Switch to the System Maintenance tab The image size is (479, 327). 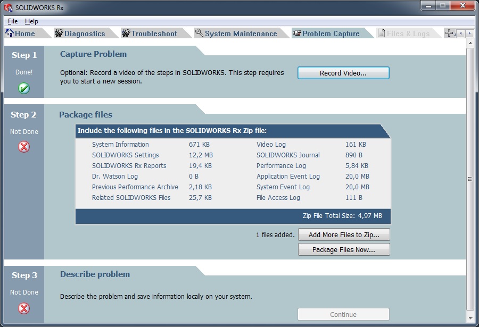(241, 33)
